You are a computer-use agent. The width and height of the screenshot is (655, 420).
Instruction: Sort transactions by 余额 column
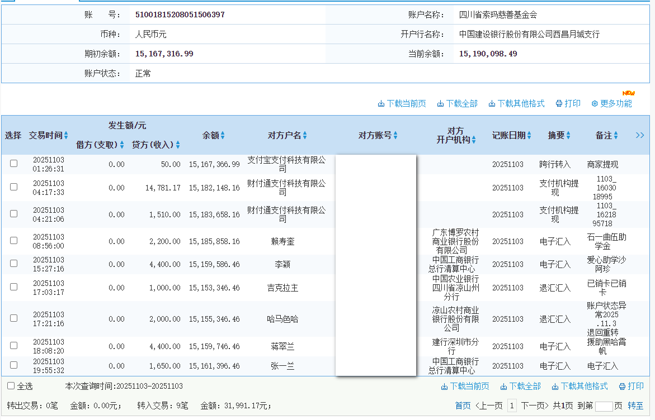(x=213, y=135)
